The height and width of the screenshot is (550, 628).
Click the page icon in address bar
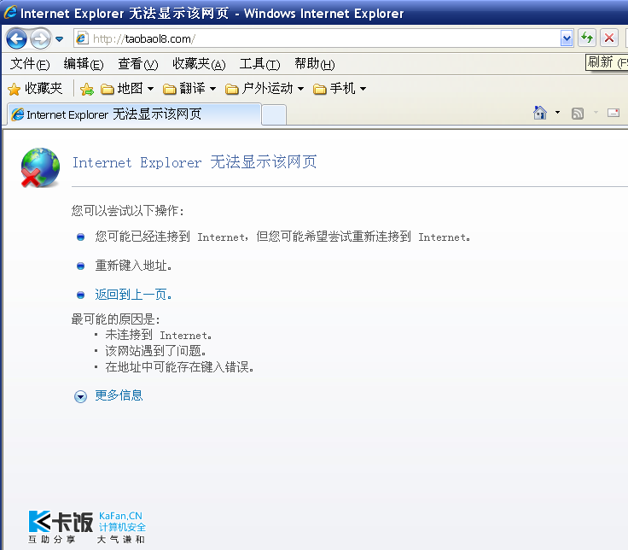[82, 38]
